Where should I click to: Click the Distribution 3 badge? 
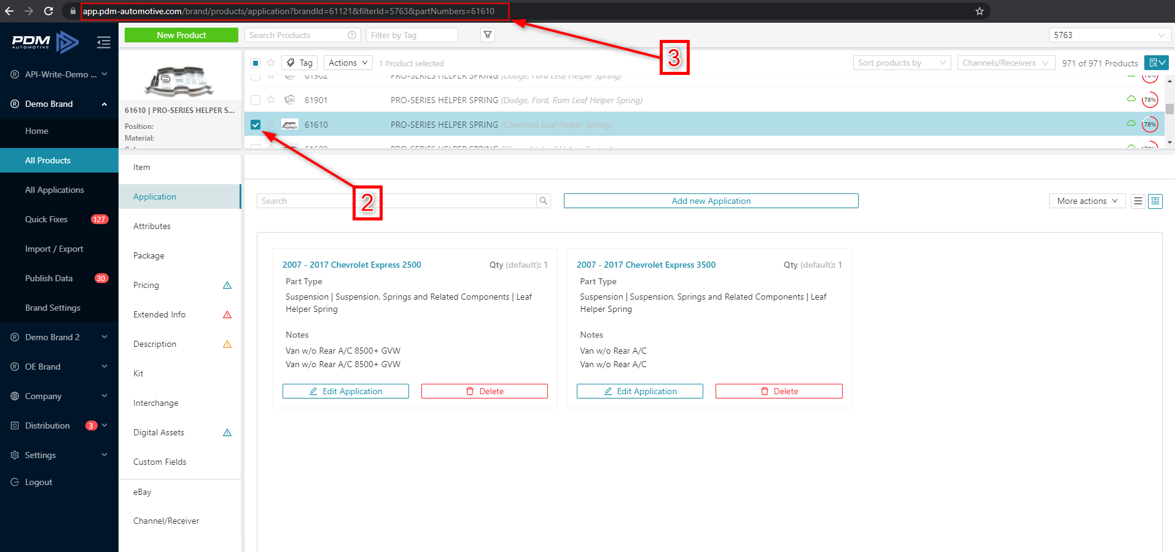tap(92, 426)
